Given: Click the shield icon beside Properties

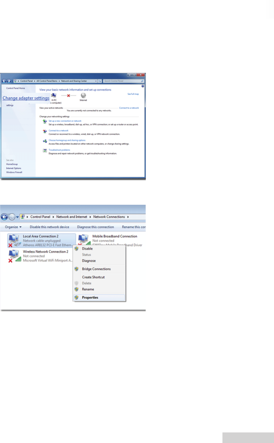Looking at the screenshot, I should click(76, 298).
